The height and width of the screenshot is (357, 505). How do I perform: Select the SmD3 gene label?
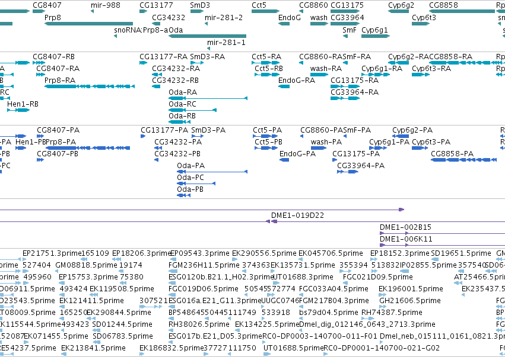[x=200, y=5]
